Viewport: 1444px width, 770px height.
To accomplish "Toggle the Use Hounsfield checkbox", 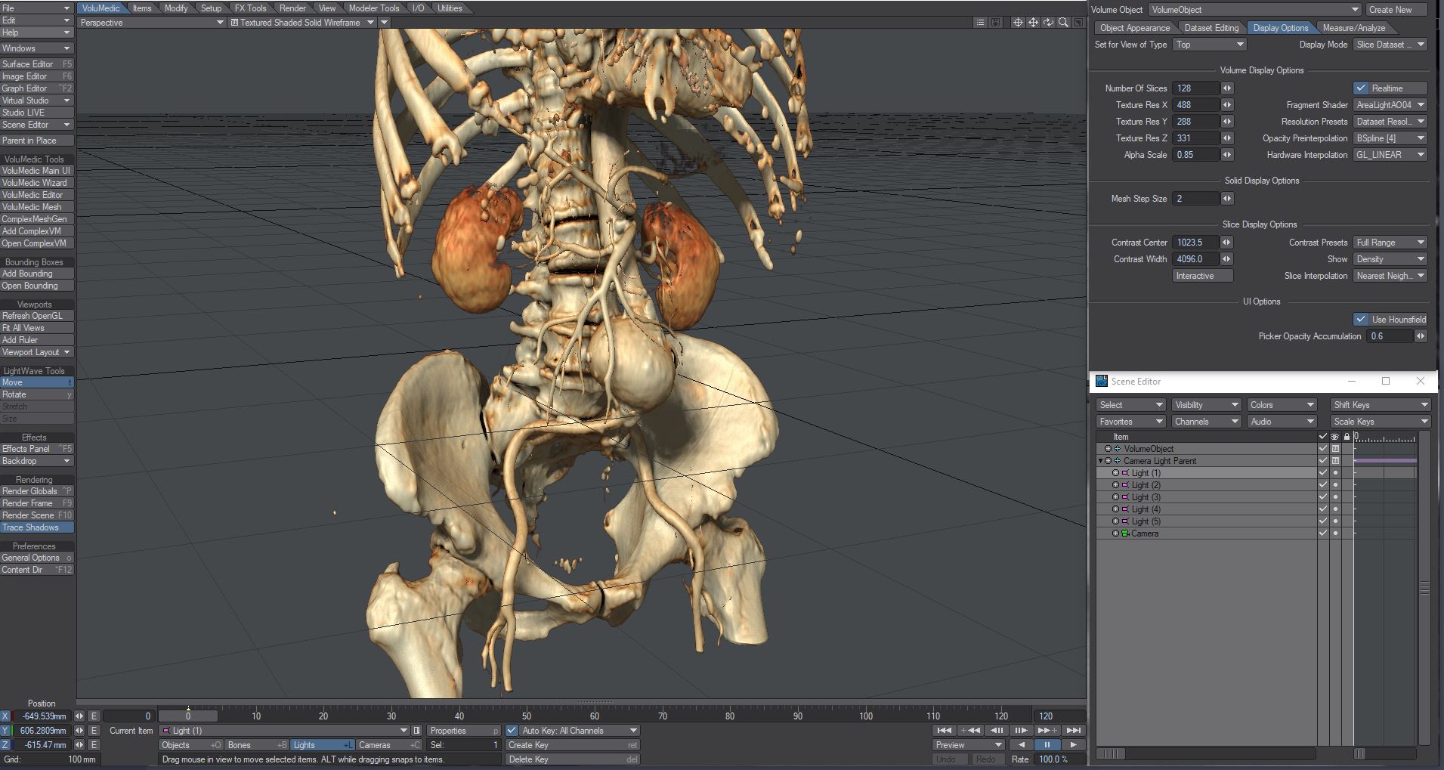I will click(1361, 320).
